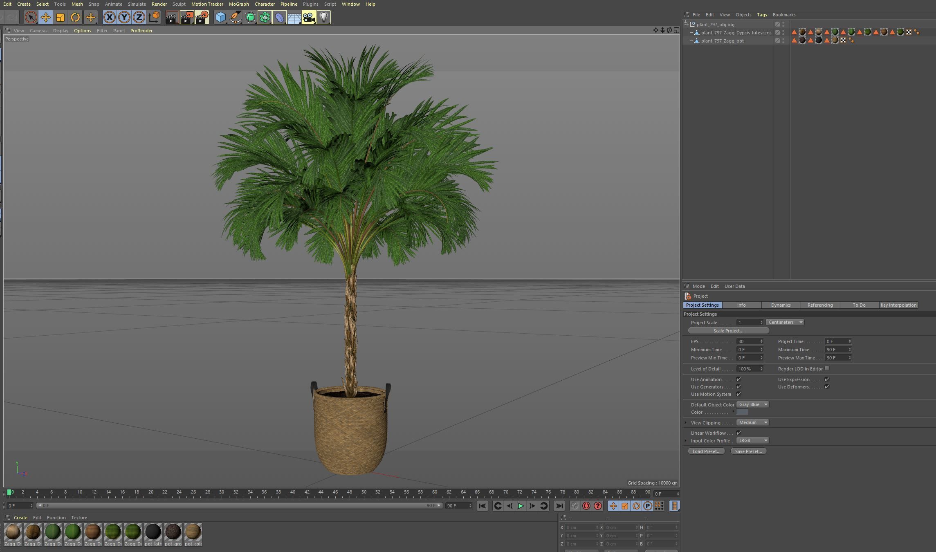Viewport: 936px width, 552px height.
Task: Uncheck the Use Animation checkbox
Action: pos(738,379)
